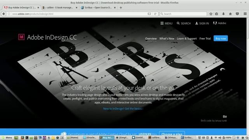Close the calibre E-book management tab

[x=77, y=8]
